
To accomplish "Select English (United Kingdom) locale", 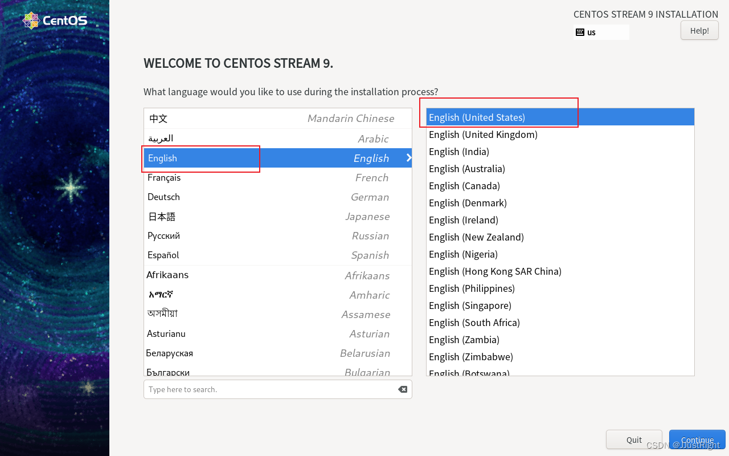I will pyautogui.click(x=560, y=134).
